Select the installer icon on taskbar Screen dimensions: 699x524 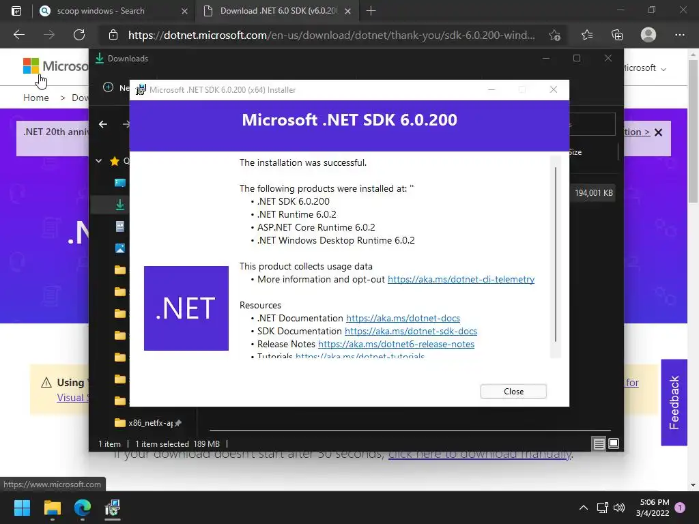pyautogui.click(x=113, y=508)
